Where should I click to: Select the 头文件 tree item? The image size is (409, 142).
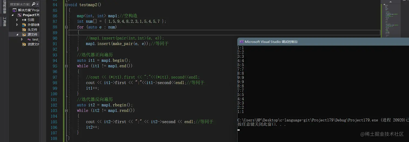click(32, 30)
